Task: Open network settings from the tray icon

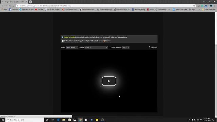Action: pyautogui.click(x=195, y=120)
